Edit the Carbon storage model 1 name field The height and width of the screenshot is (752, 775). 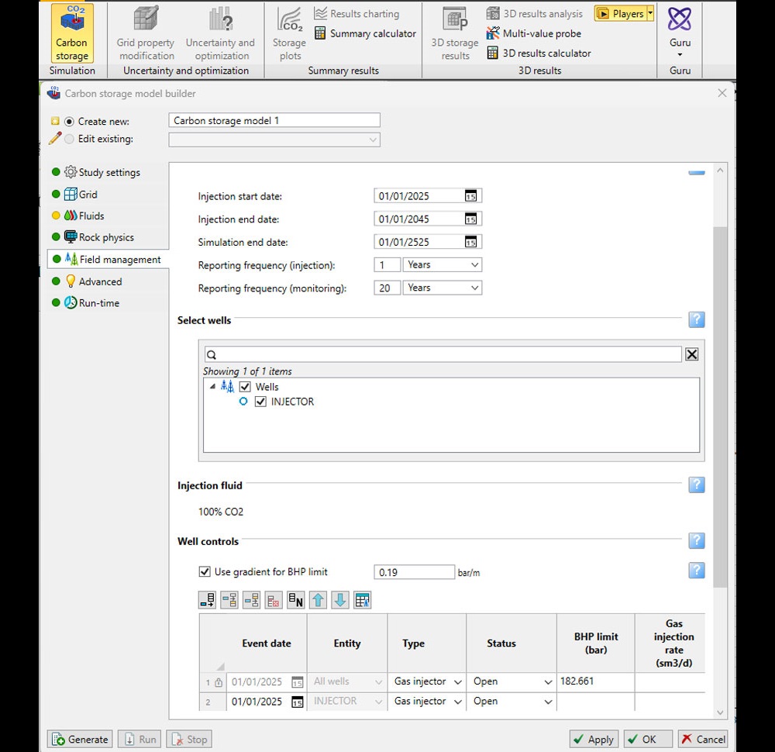click(274, 121)
